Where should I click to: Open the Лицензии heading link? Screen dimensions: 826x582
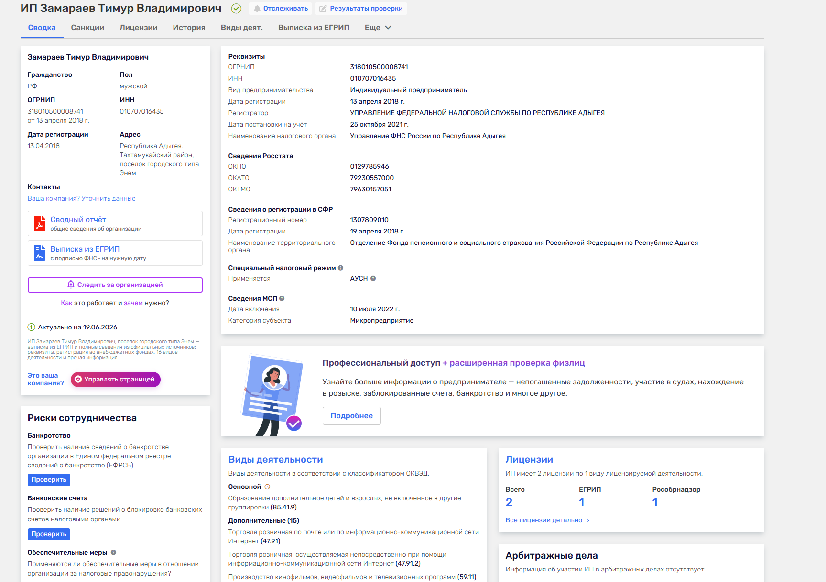point(529,459)
